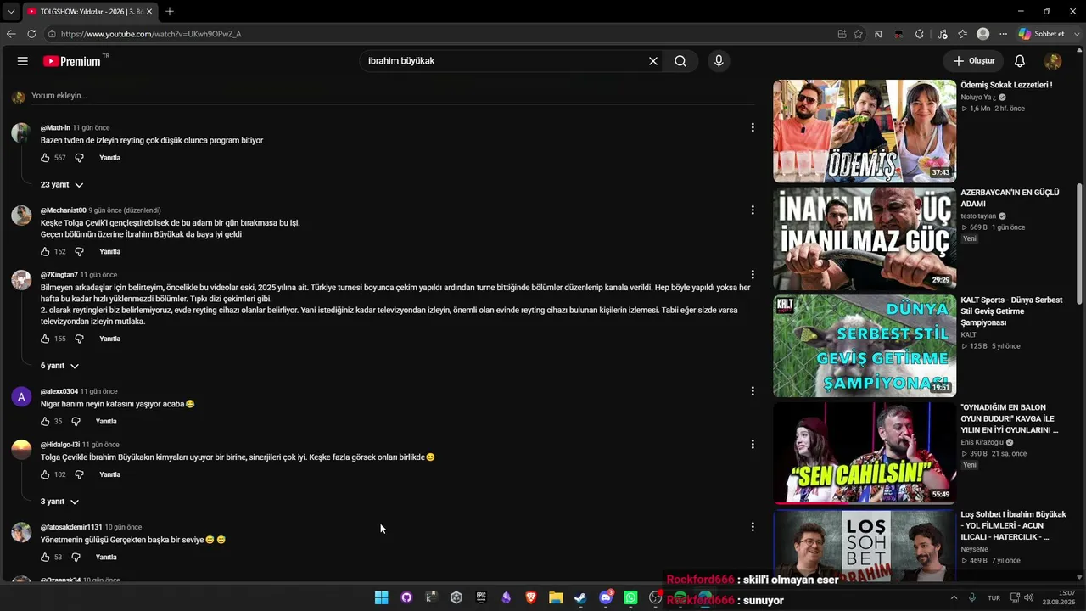
Task: Click the Oluştur create button
Action: pos(974,61)
